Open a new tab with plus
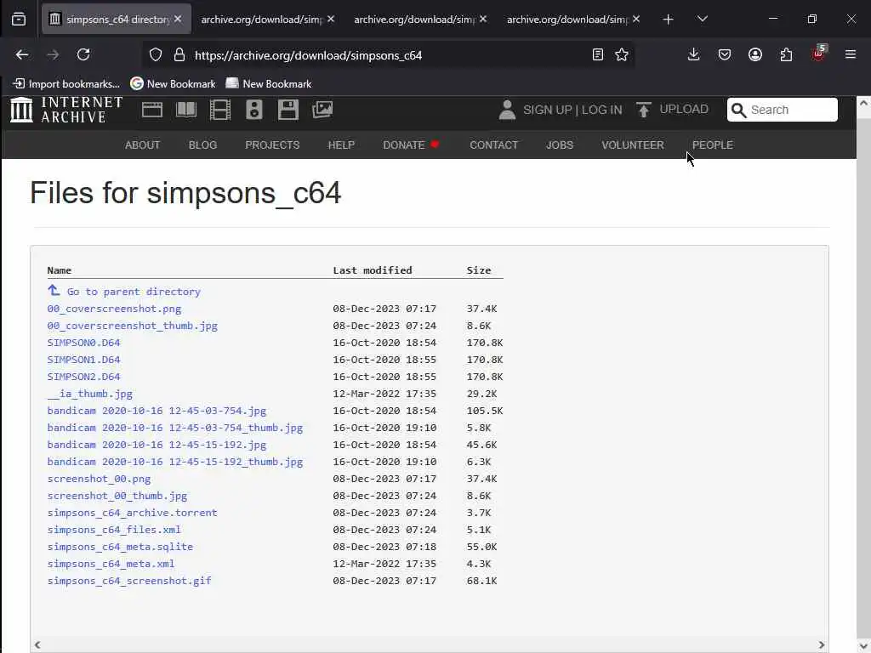 (669, 20)
